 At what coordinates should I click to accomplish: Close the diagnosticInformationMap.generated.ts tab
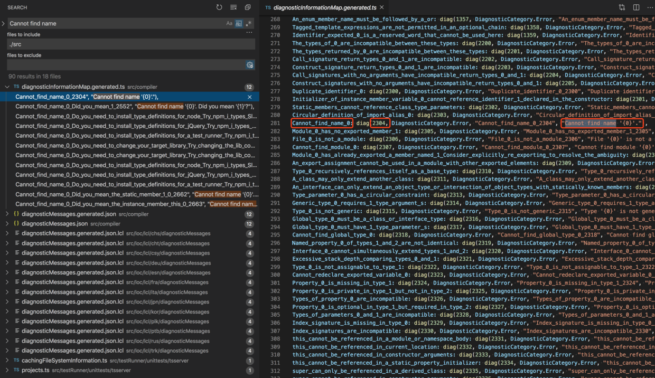click(381, 7)
